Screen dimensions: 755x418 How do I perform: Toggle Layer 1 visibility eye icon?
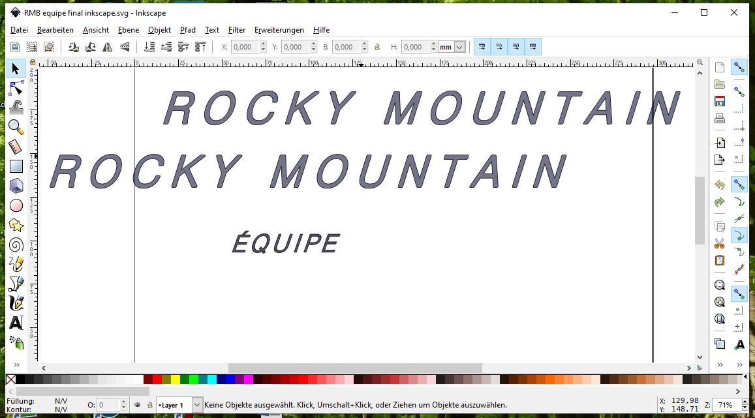click(138, 405)
